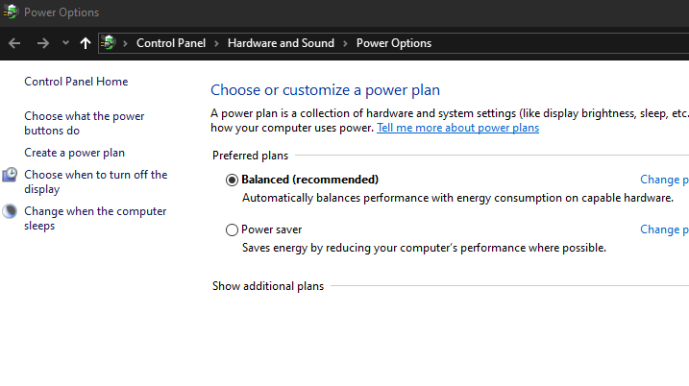Open Create a power plan link
Viewport: 689px width, 386px height.
(74, 153)
